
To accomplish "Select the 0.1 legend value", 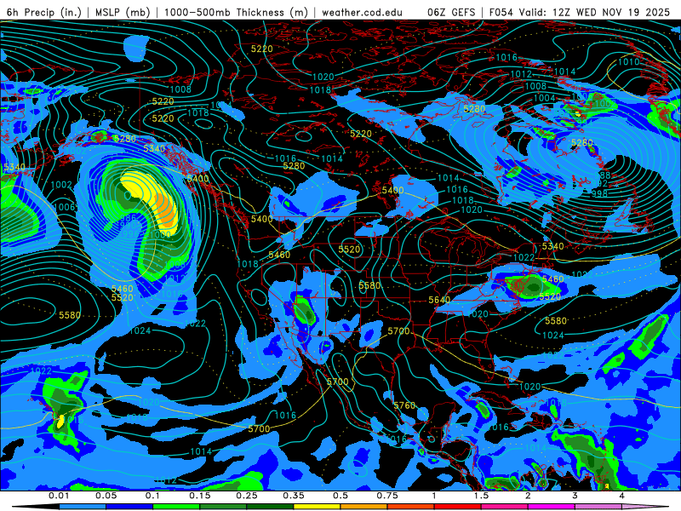I will 152,496.
